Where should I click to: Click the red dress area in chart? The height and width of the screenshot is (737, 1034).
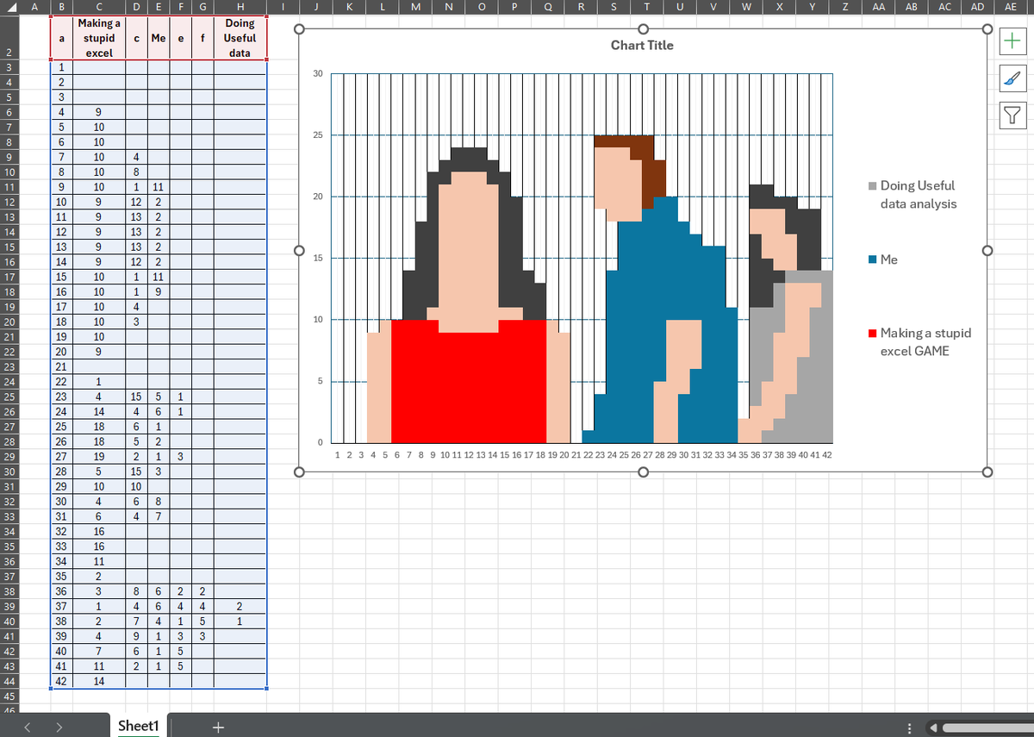point(470,384)
